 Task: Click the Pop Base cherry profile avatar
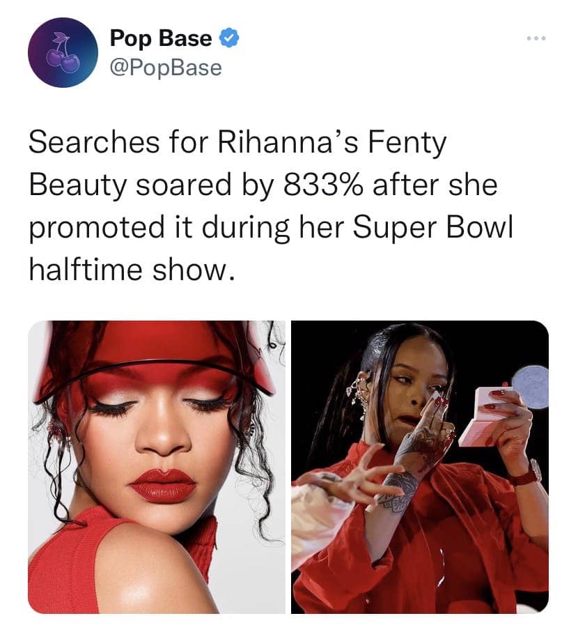[x=63, y=52]
